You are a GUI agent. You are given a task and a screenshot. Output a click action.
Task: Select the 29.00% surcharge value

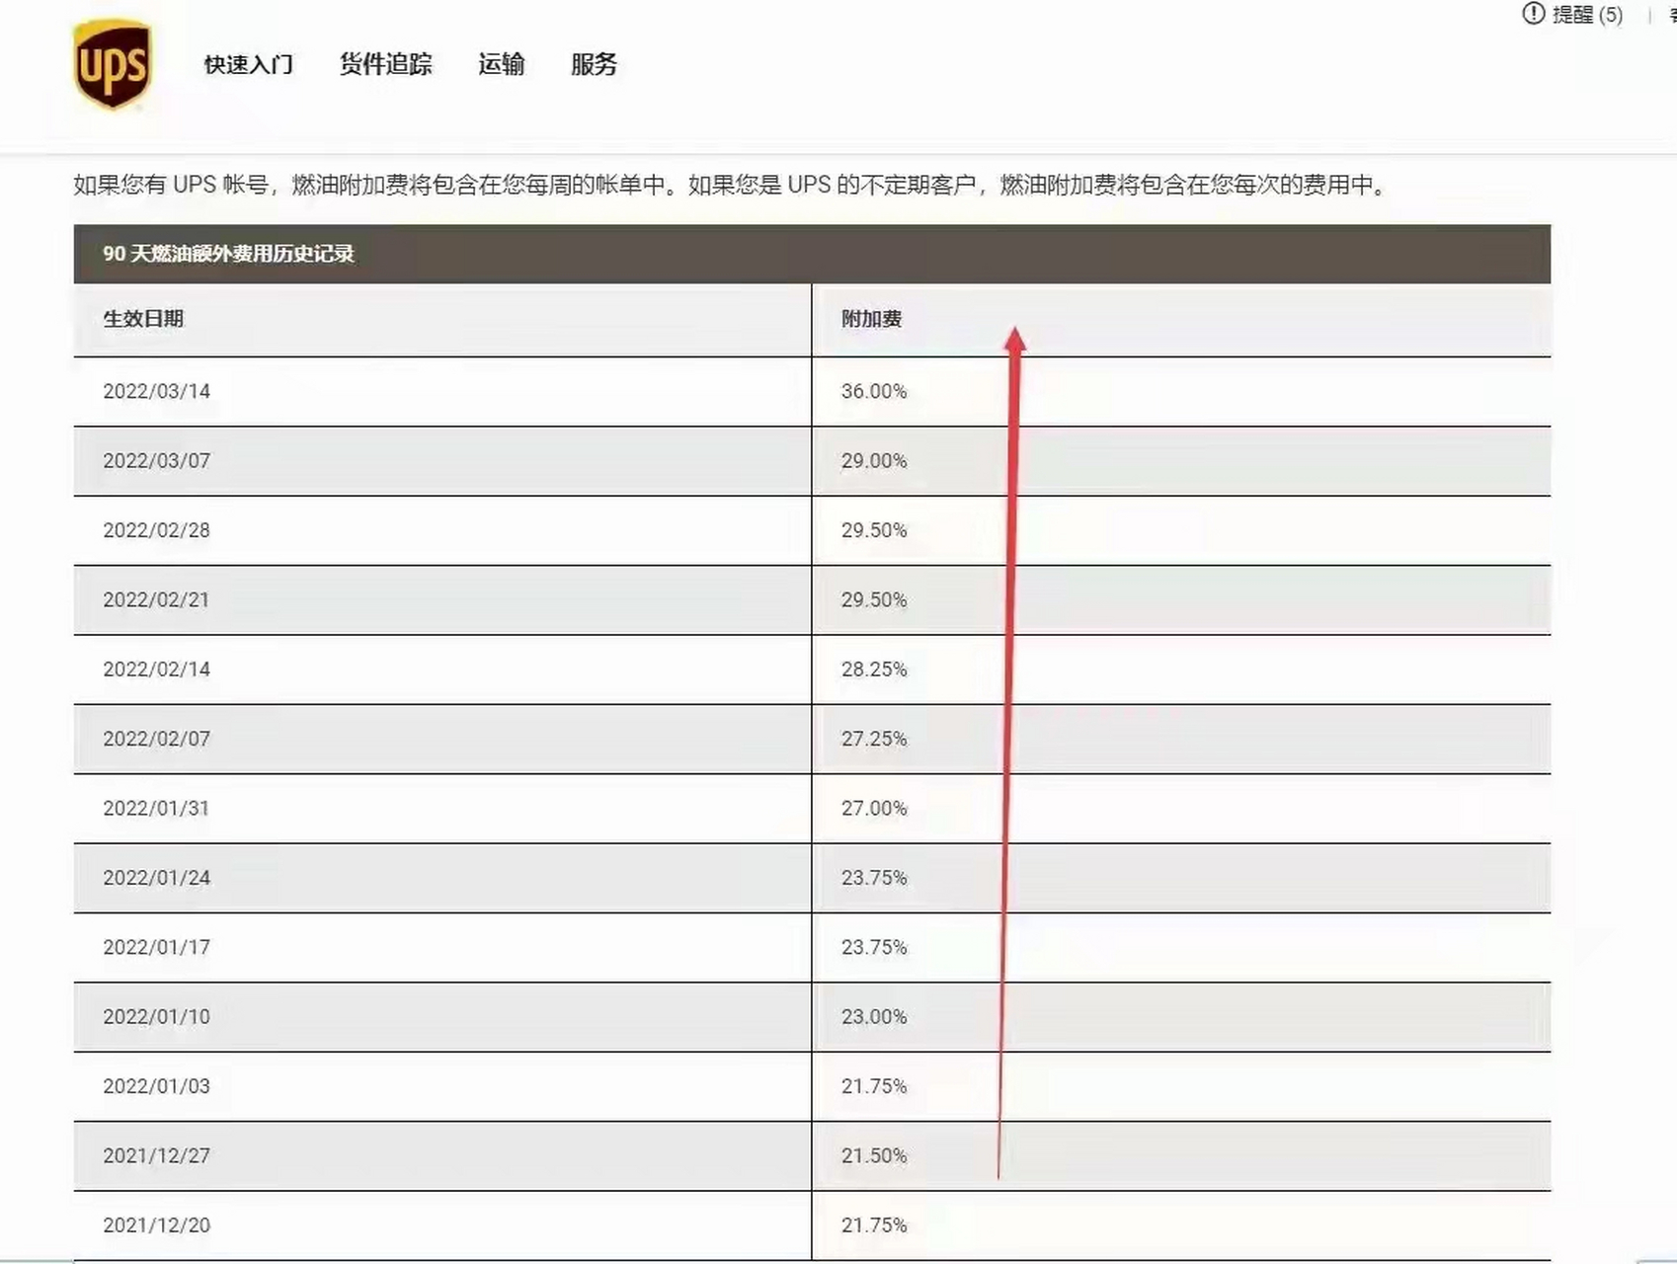coord(874,460)
